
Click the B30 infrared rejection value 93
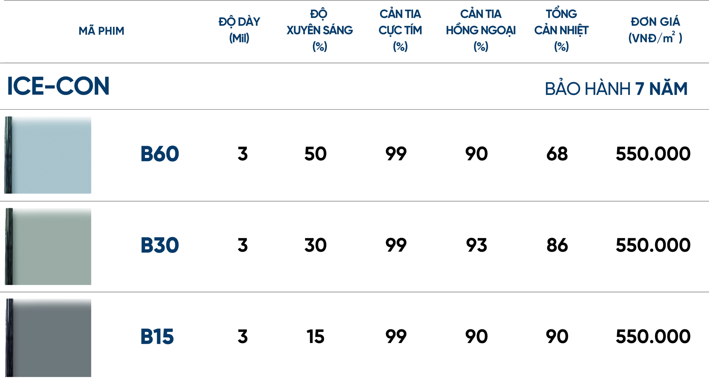click(476, 245)
